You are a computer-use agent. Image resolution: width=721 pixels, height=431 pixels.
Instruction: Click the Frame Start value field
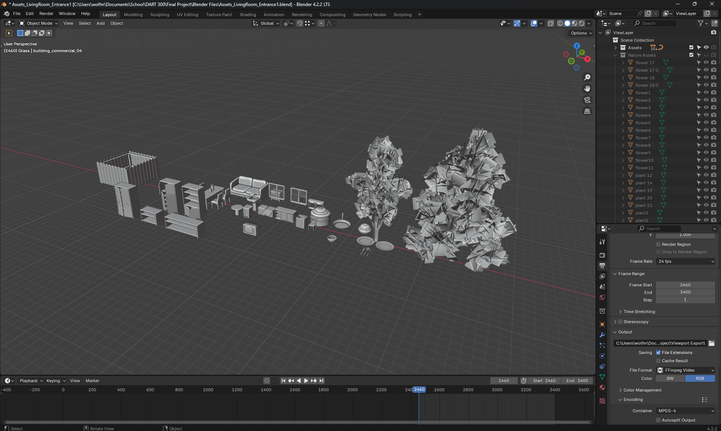(685, 285)
